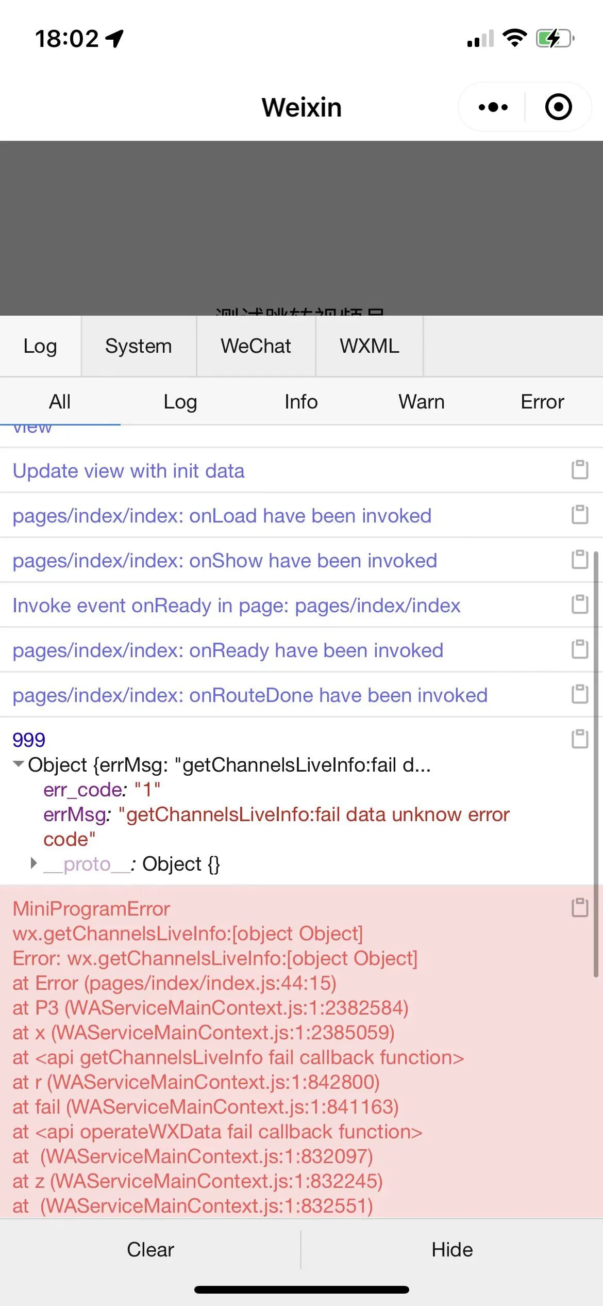The height and width of the screenshot is (1306, 603).
Task: Switch to the WeChat tab
Action: (256, 346)
